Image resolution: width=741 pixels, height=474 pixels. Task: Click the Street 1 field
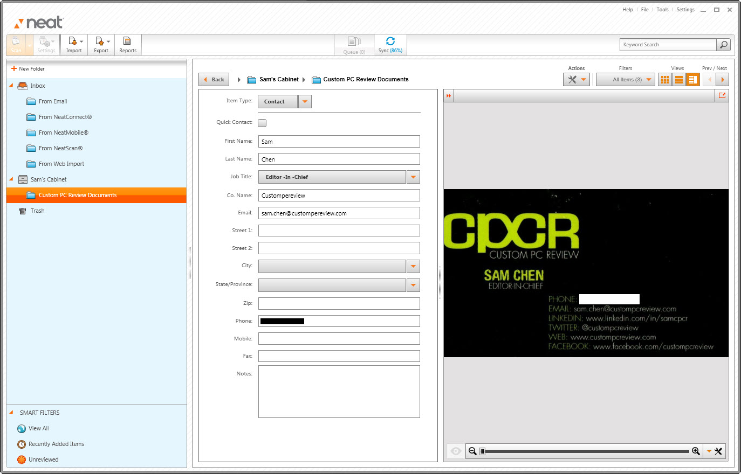point(339,231)
